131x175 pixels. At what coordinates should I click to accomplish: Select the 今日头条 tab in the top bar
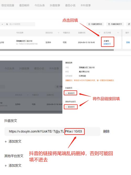40,5
